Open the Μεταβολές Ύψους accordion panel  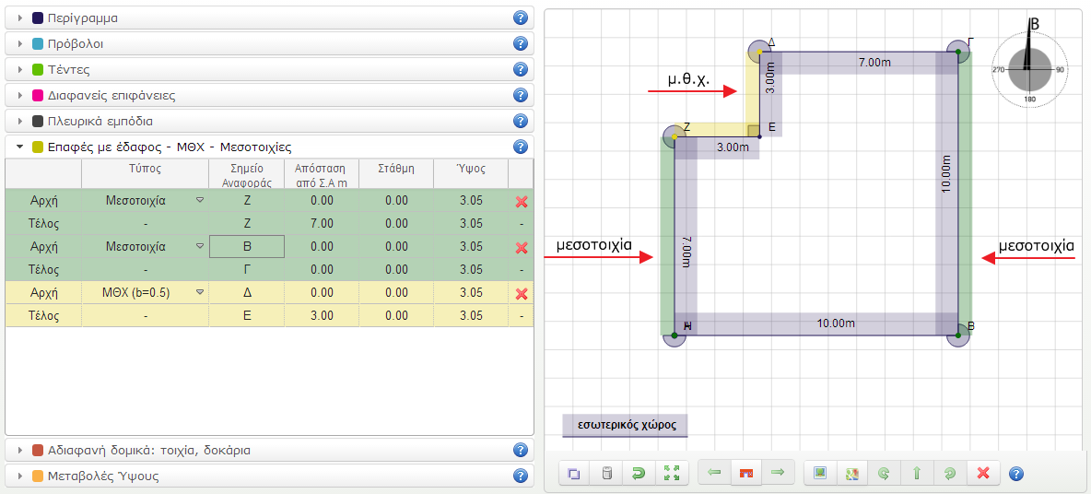(101, 476)
